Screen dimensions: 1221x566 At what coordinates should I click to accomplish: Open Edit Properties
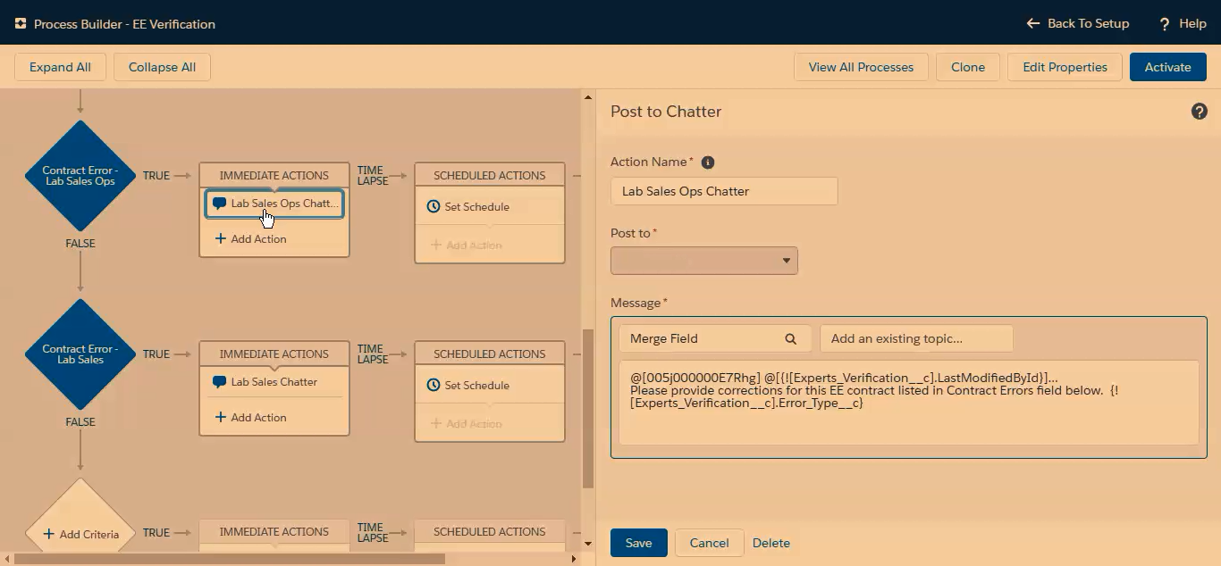tap(1065, 67)
